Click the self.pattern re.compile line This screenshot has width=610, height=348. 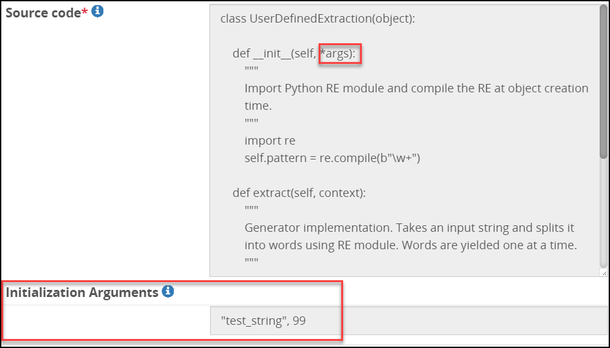pos(333,158)
